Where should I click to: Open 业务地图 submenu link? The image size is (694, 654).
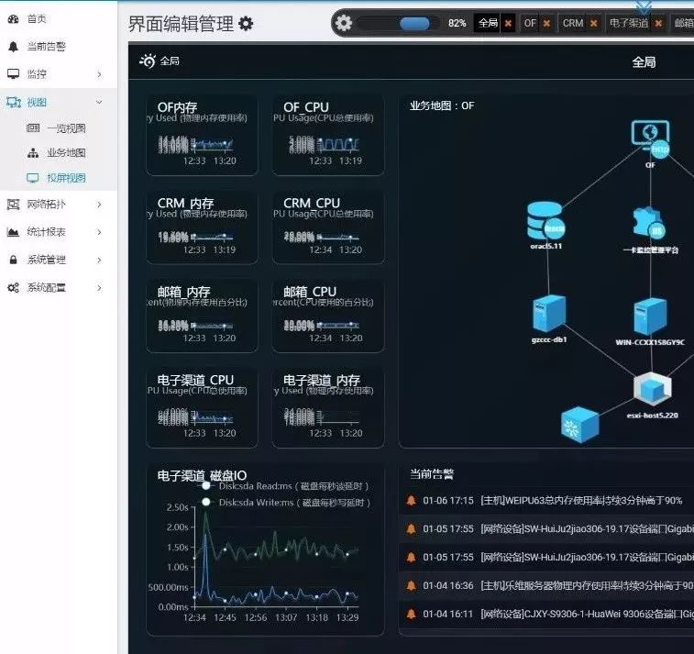coord(66,153)
